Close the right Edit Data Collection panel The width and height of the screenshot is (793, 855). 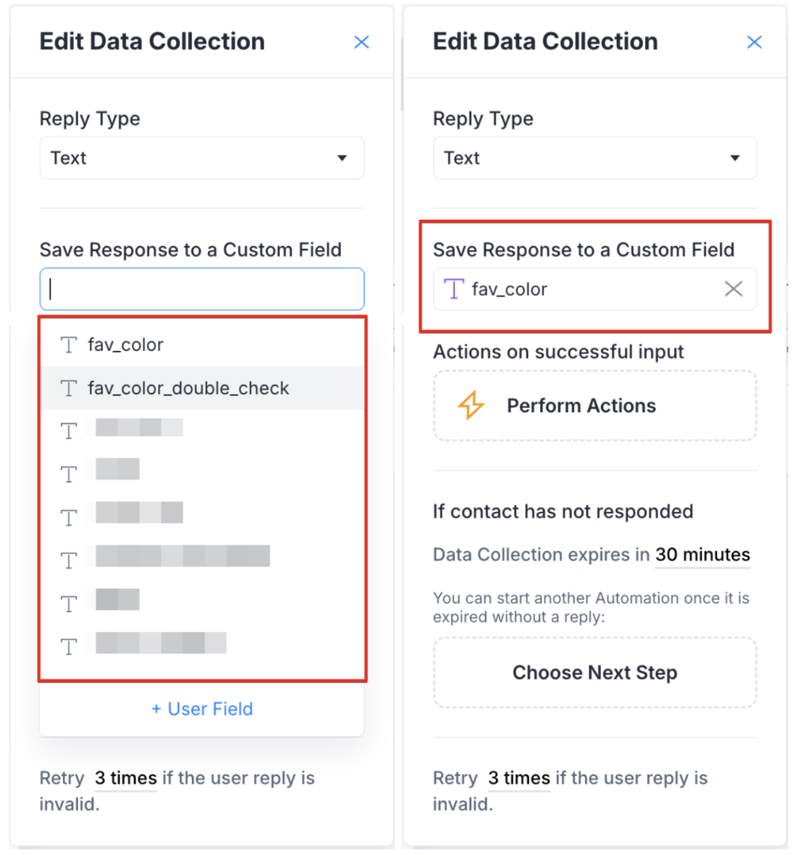pos(754,43)
